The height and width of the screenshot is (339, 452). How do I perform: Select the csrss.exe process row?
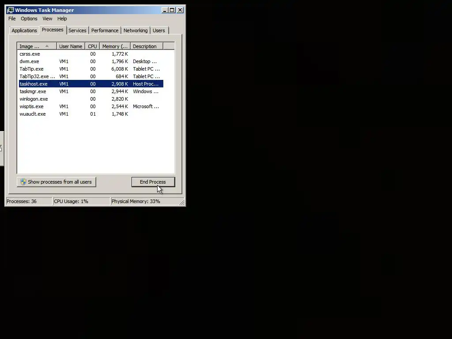coord(91,54)
